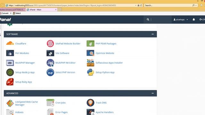Open the Select PHP Version icon
Screen dimensions: 205x115
click(x=50, y=72)
